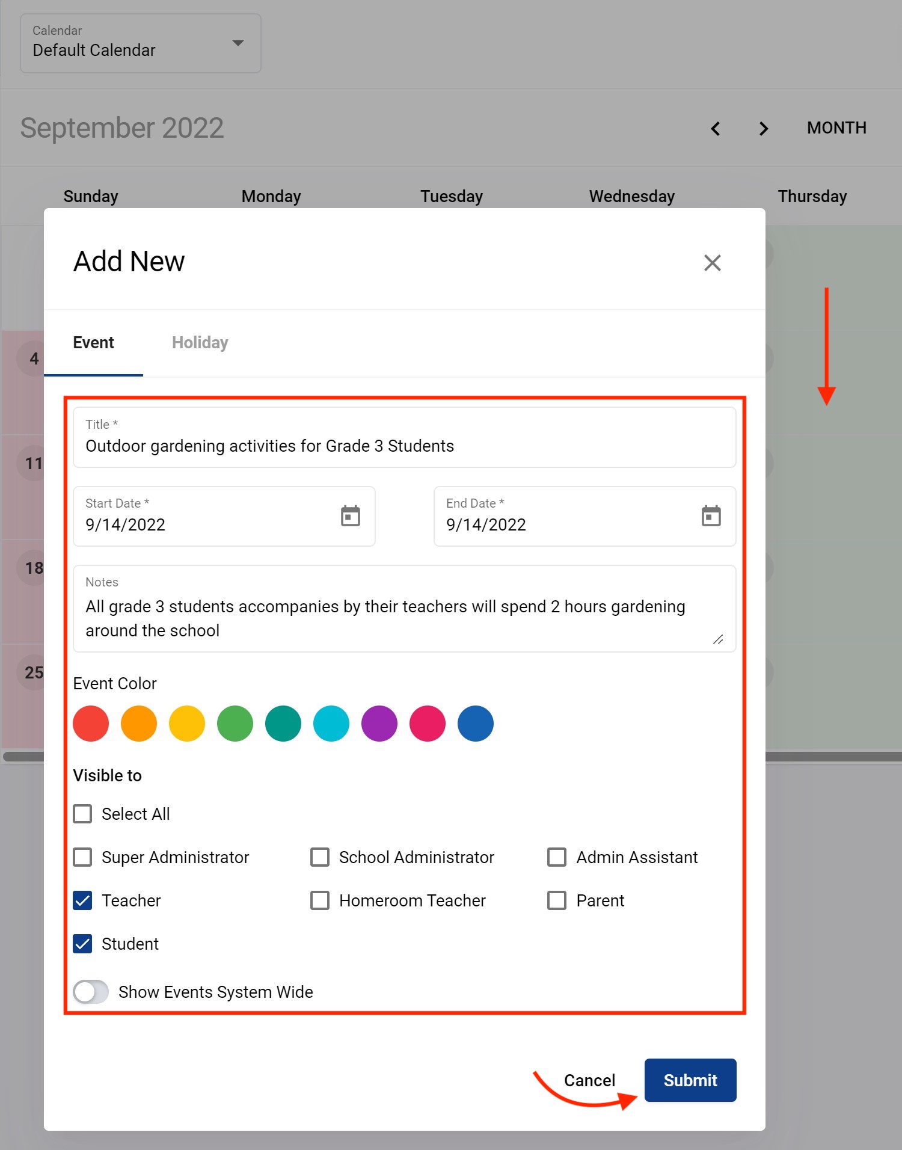Viewport: 902px width, 1150px height.
Task: Uncheck the Teacher checkbox
Action: click(83, 900)
